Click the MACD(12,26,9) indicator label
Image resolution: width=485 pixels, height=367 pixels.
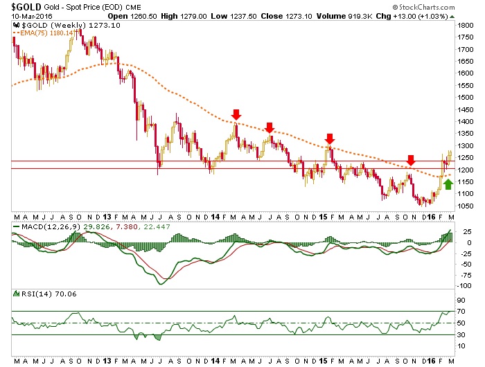tap(51, 227)
